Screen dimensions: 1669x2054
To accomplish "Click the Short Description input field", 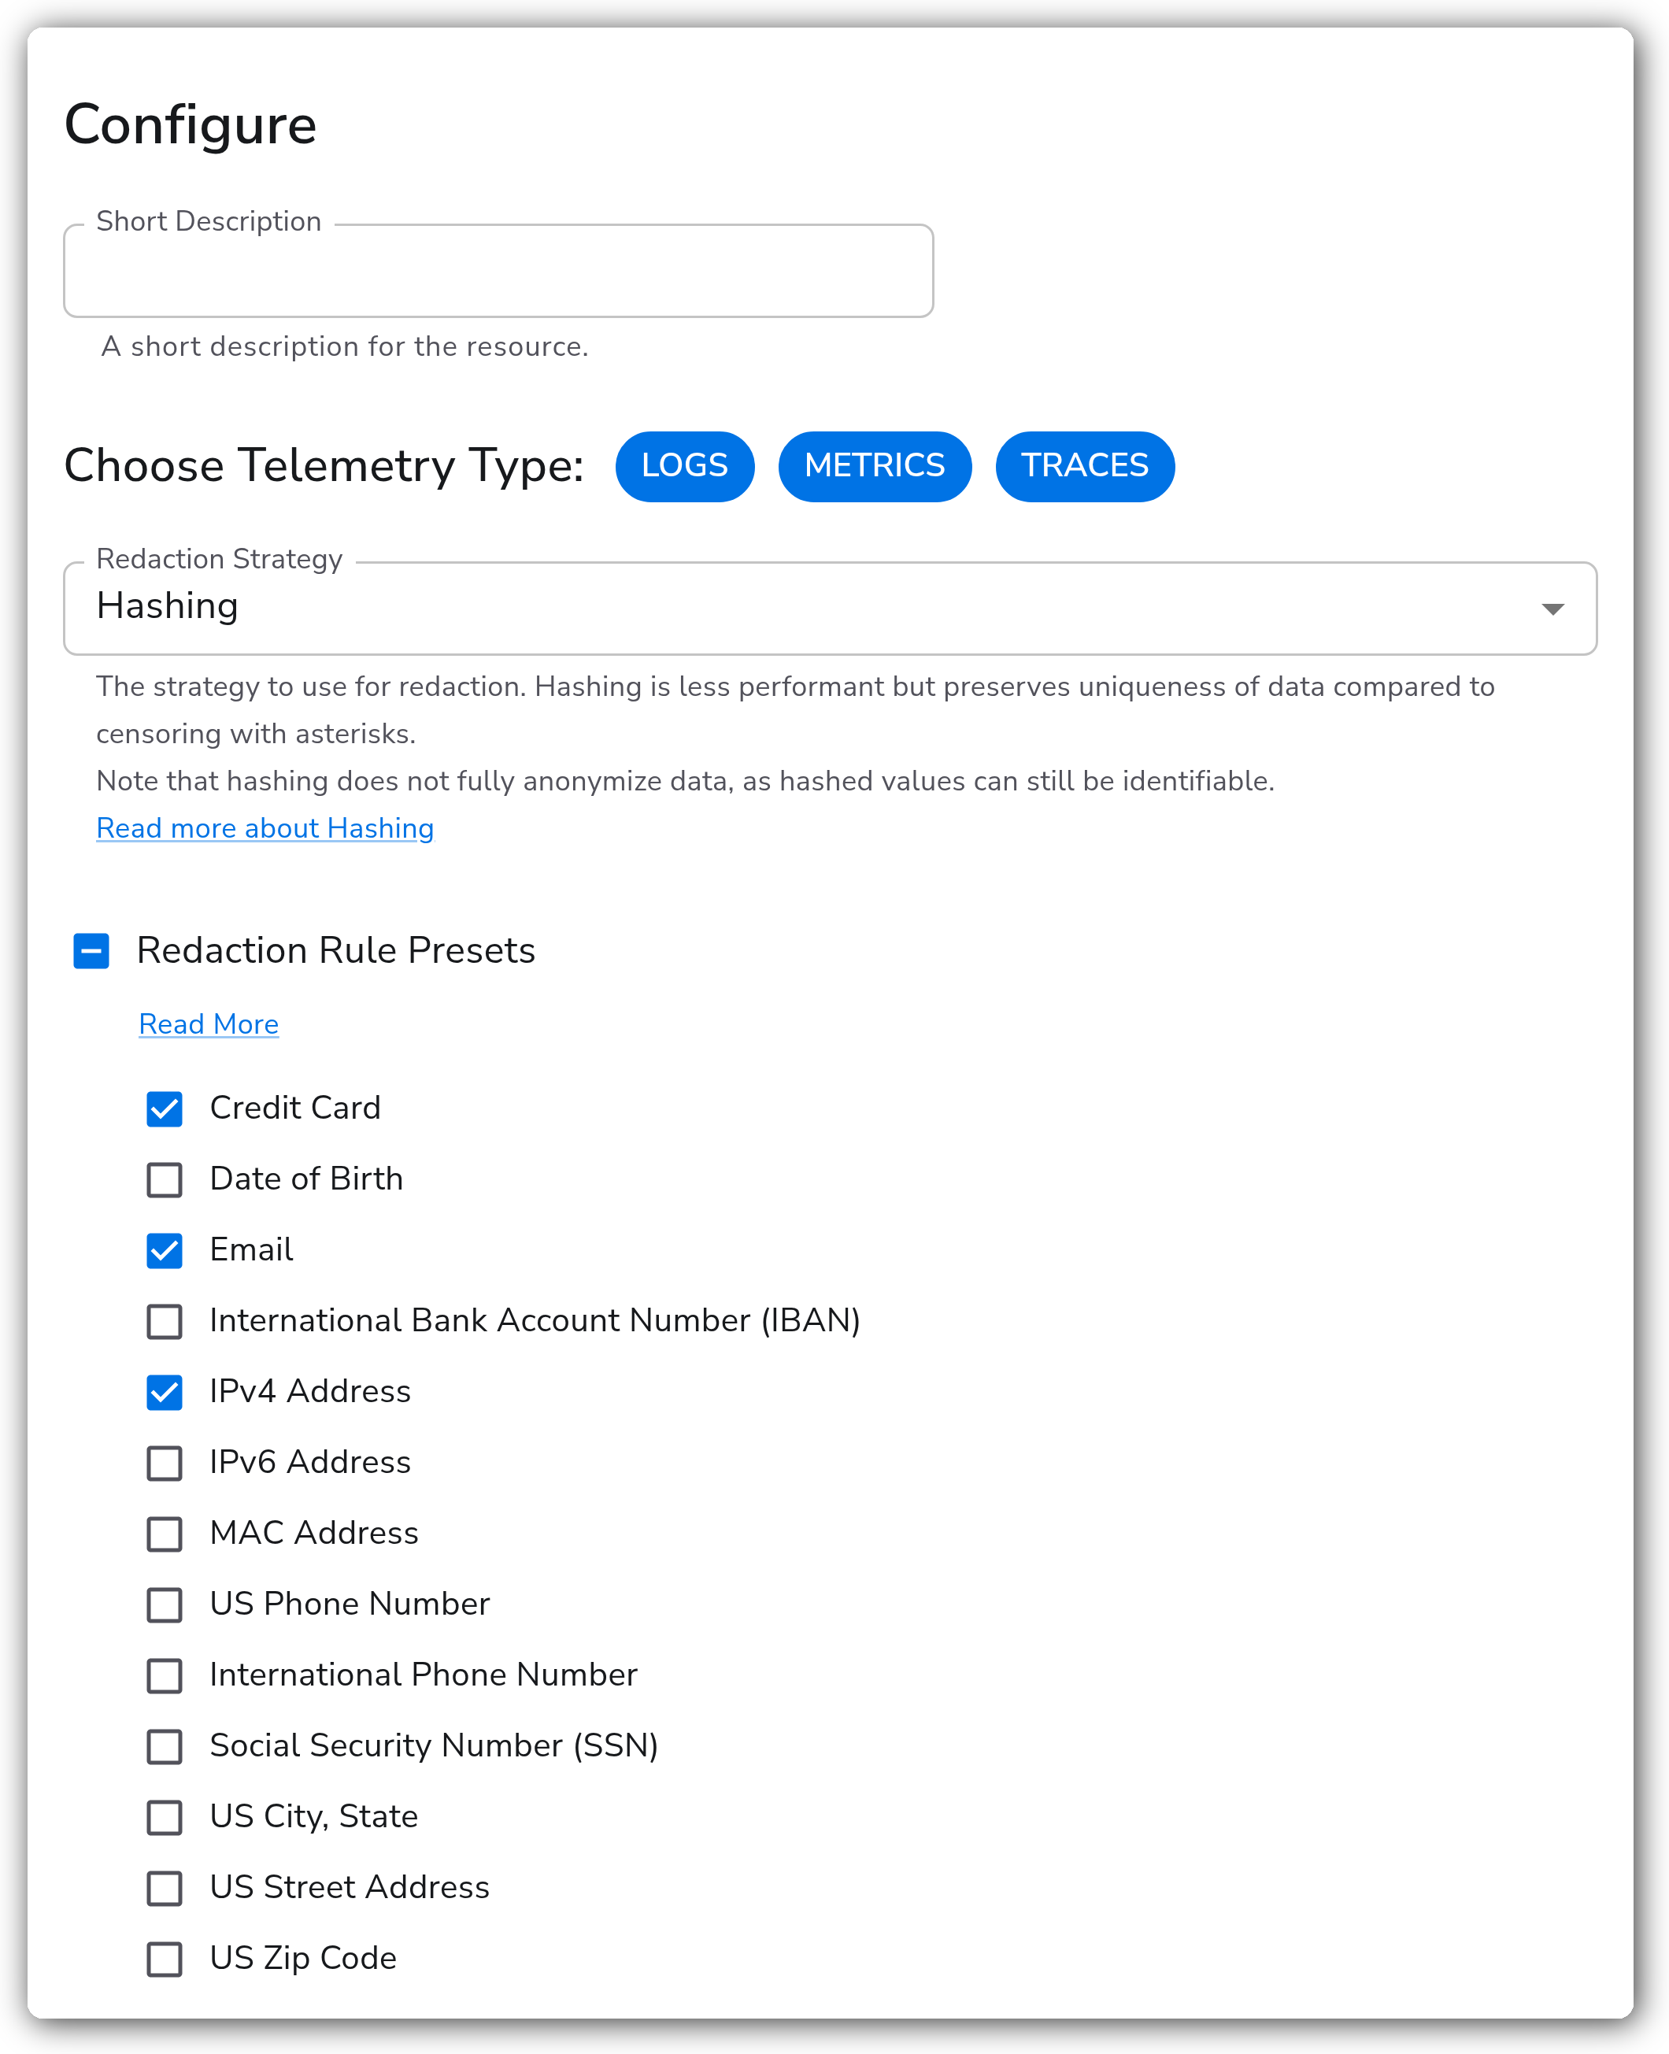I will (498, 271).
